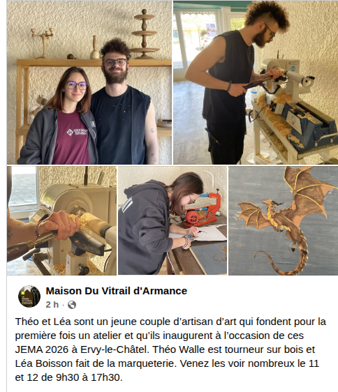Click the words "Ervy-le-Châtel" in the post
The image size is (338, 392).
click(x=115, y=349)
